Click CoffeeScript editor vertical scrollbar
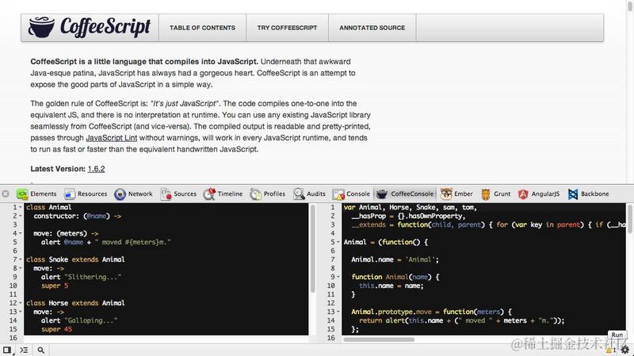This screenshot has width=634, height=356. click(312, 249)
